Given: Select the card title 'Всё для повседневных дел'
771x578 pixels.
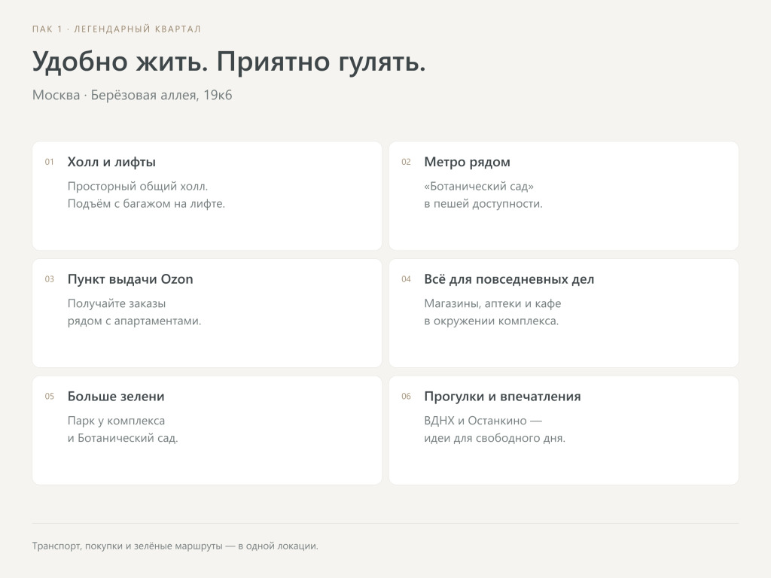Looking at the screenshot, I should pos(509,279).
